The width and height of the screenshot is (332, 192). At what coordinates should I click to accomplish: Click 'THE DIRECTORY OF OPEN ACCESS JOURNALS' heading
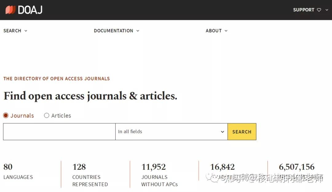(x=57, y=79)
